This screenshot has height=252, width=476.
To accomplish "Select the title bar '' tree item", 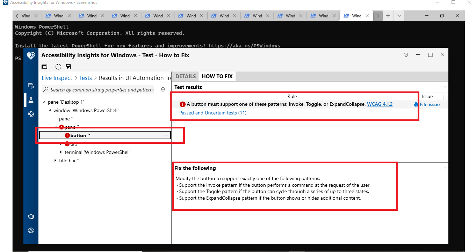I will click(69, 161).
